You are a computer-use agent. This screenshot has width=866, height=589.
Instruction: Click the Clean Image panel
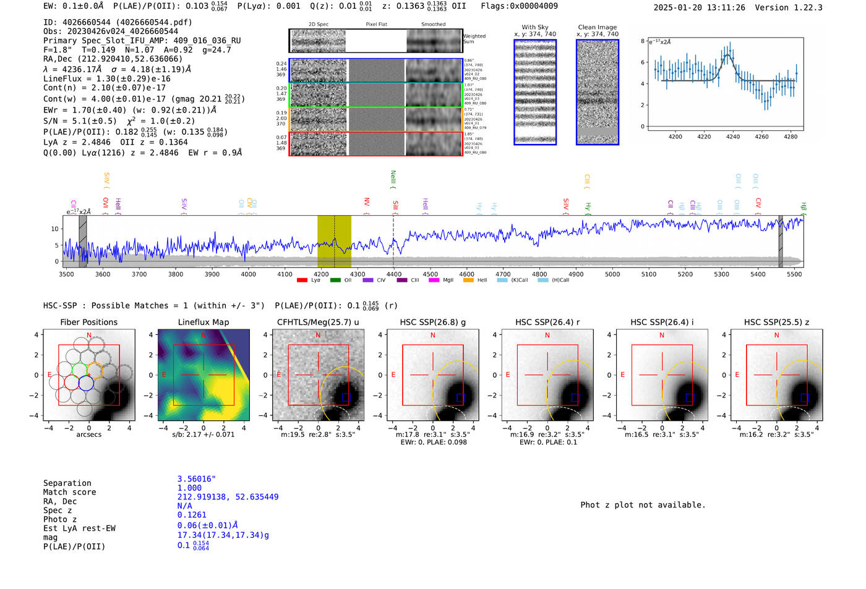tap(598, 92)
